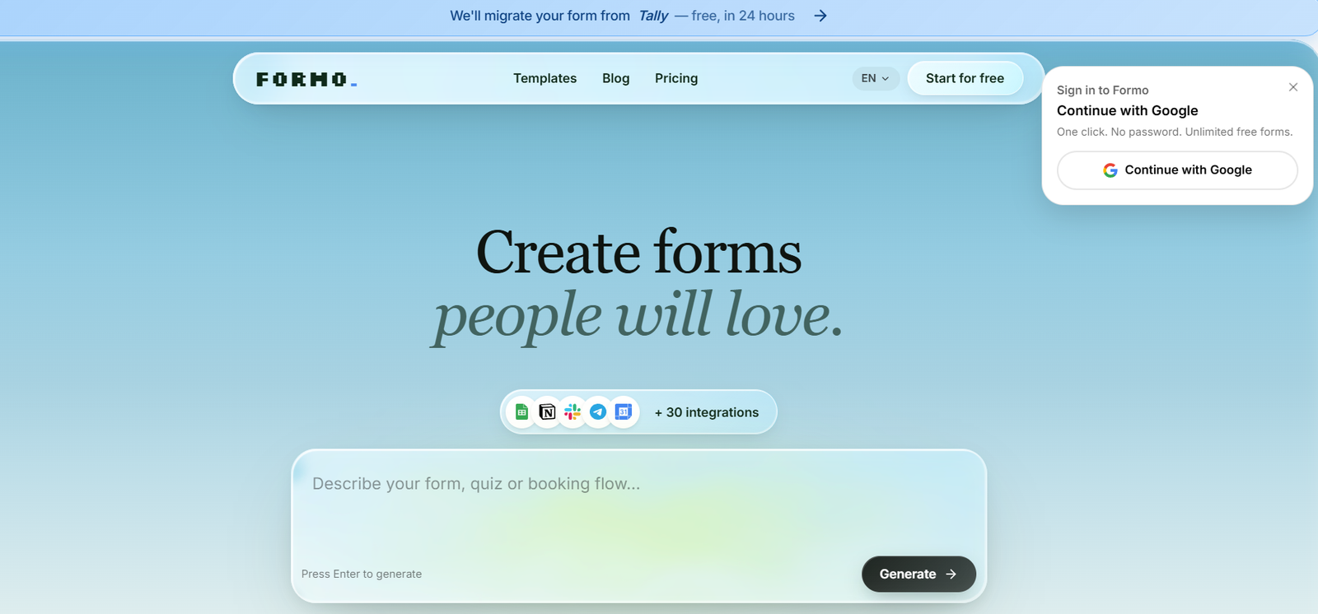This screenshot has height=614, width=1318.
Task: Click the 'Press Enter to generate' hint text
Action: pos(362,574)
